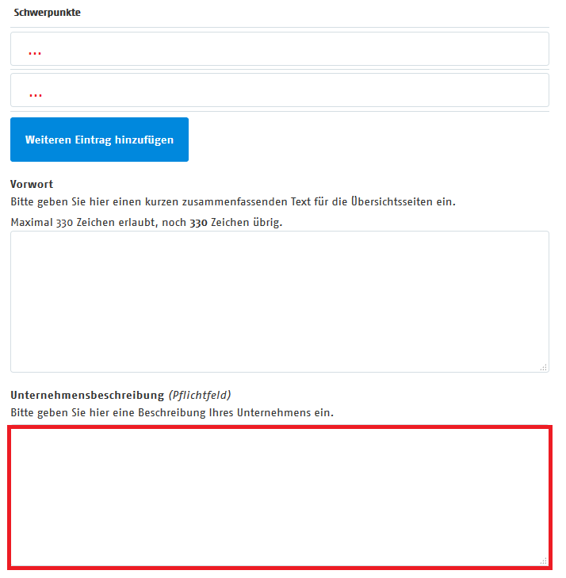This screenshot has height=578, width=566.
Task: Focus the Vorwort text area
Action: point(280,301)
